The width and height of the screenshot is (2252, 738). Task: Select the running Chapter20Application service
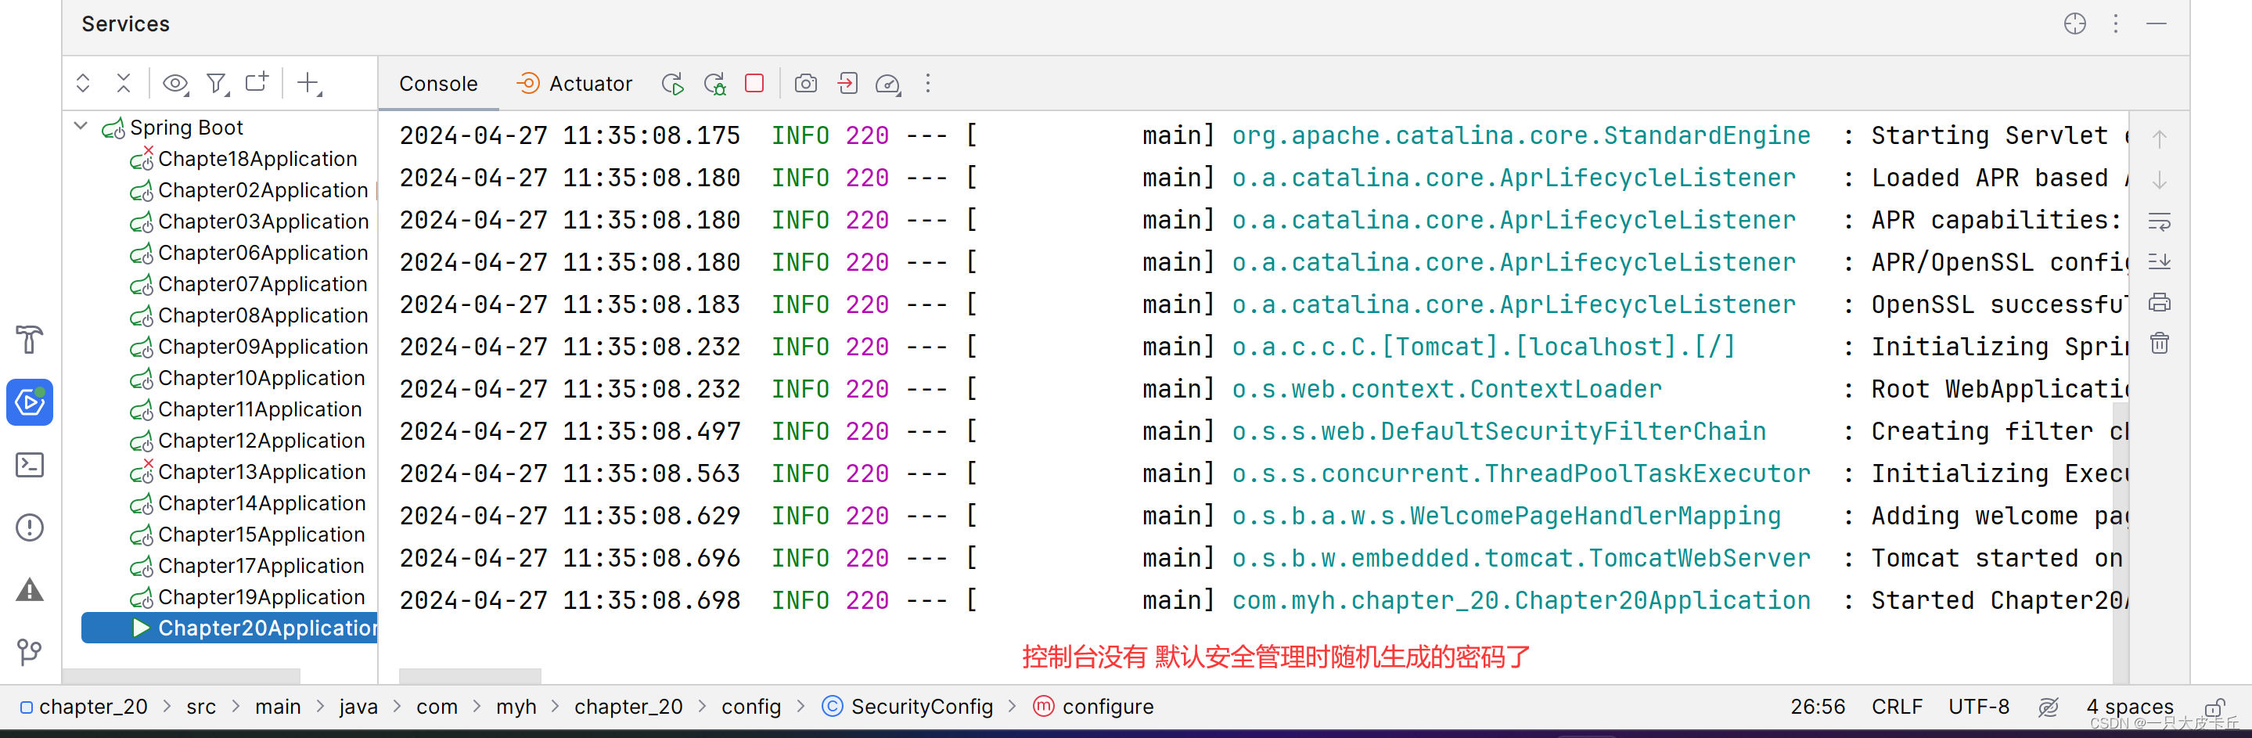(x=229, y=628)
